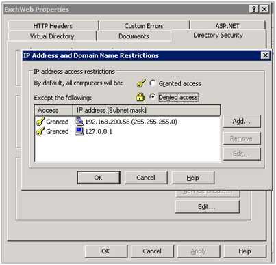Click the key icon beside Granted access
Viewport: 276px width, 265px height.
[141, 83]
